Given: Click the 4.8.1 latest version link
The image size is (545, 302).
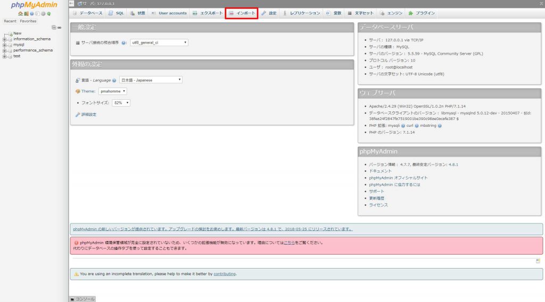Looking at the screenshot, I should [453, 165].
